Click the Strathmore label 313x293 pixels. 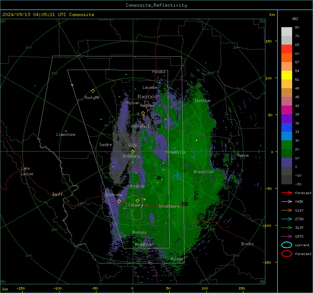pyautogui.click(x=169, y=206)
